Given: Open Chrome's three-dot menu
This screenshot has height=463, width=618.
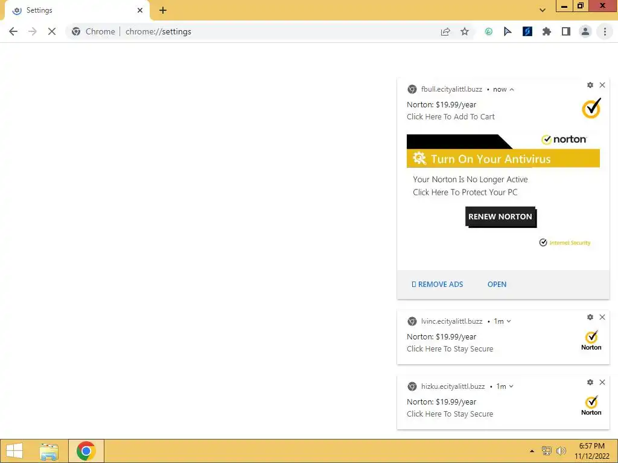Looking at the screenshot, I should point(605,31).
